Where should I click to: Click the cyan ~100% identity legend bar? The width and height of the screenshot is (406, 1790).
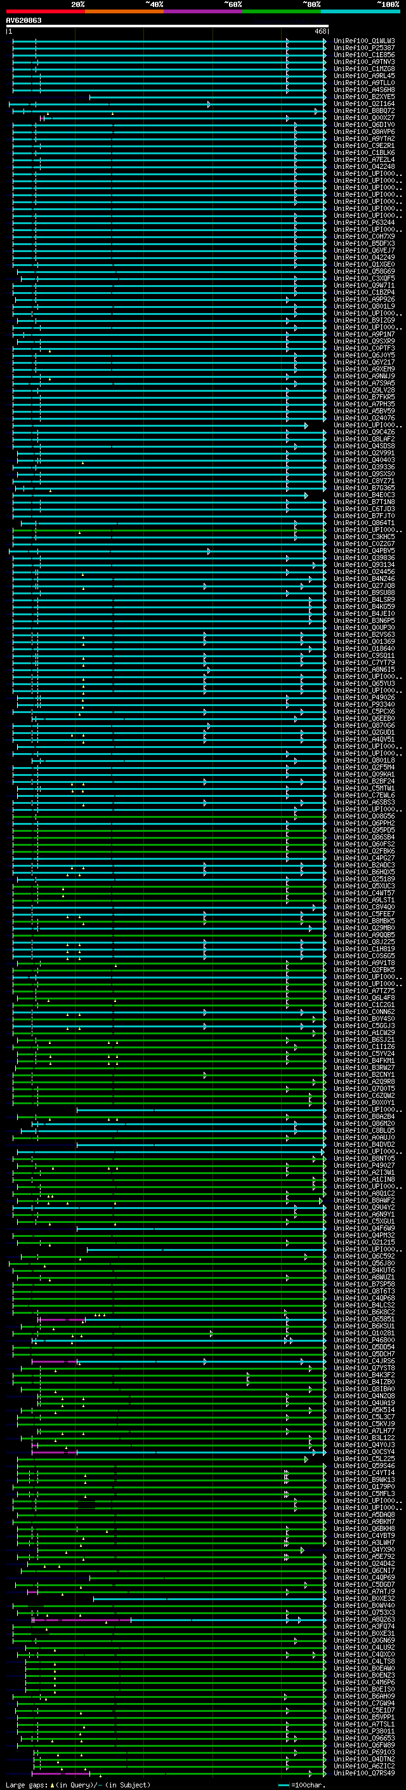click(361, 11)
